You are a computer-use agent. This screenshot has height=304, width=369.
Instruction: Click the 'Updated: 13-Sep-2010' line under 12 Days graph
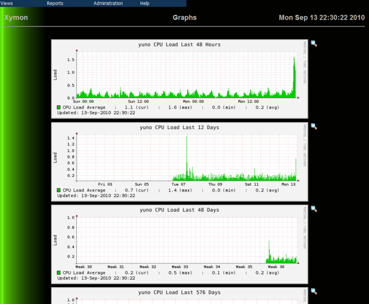tap(96, 196)
